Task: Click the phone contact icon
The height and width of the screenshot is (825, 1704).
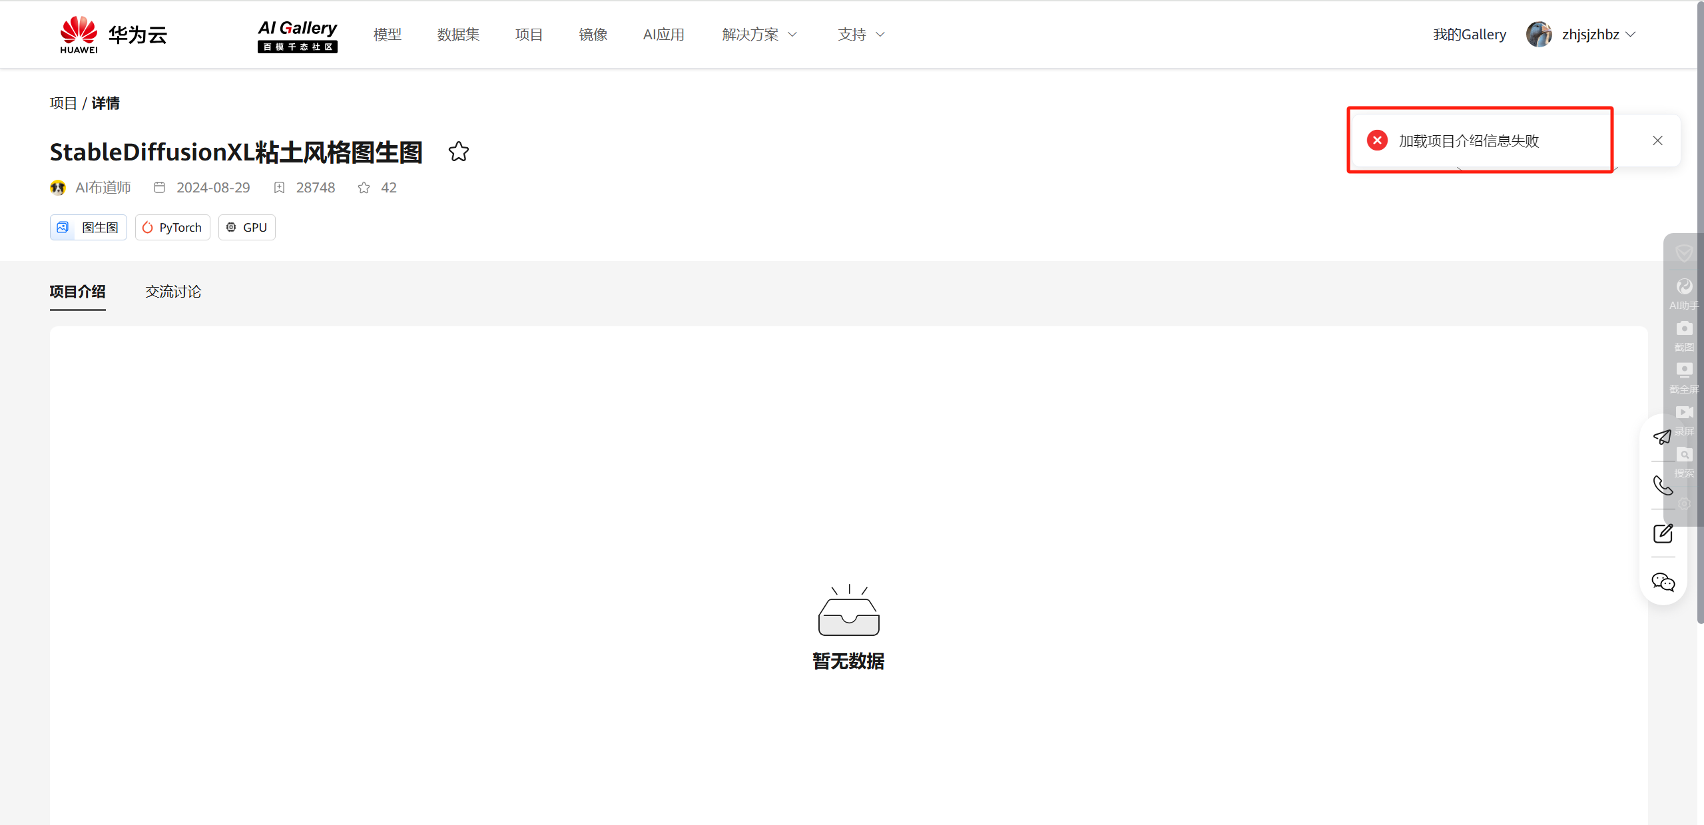Action: (1663, 485)
